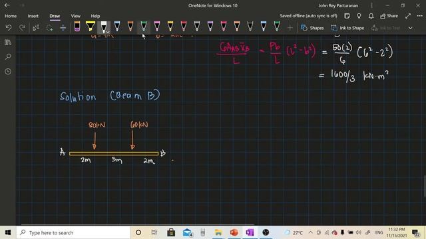Click the volume speaker icon
This screenshot has height=239, width=426.
pos(359,232)
